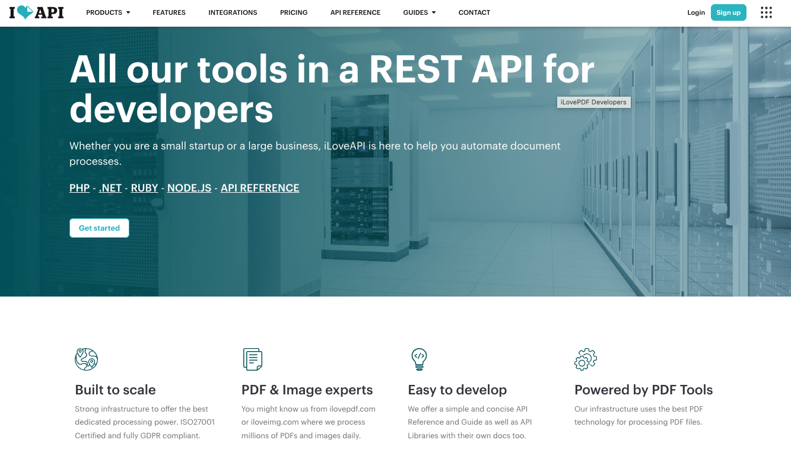Open the Features page
The height and width of the screenshot is (462, 791).
pos(169,12)
